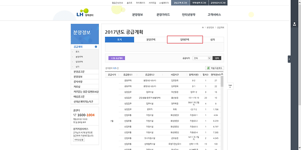Select the 토지 tab
Screen dimensions: 301x150
[120, 40]
